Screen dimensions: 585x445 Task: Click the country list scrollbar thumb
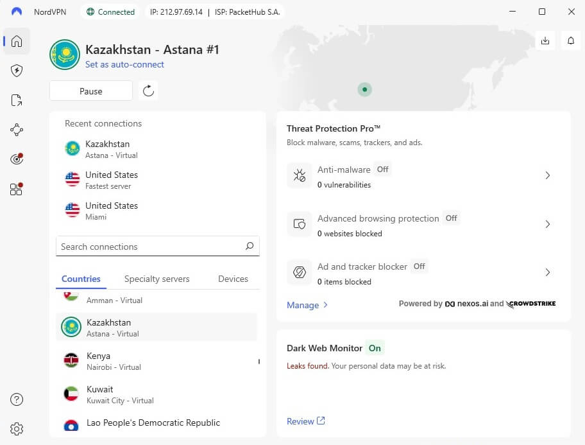pos(259,362)
